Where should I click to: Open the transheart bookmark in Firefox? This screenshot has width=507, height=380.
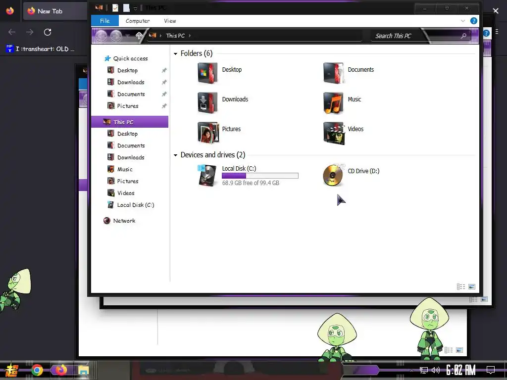[41, 49]
